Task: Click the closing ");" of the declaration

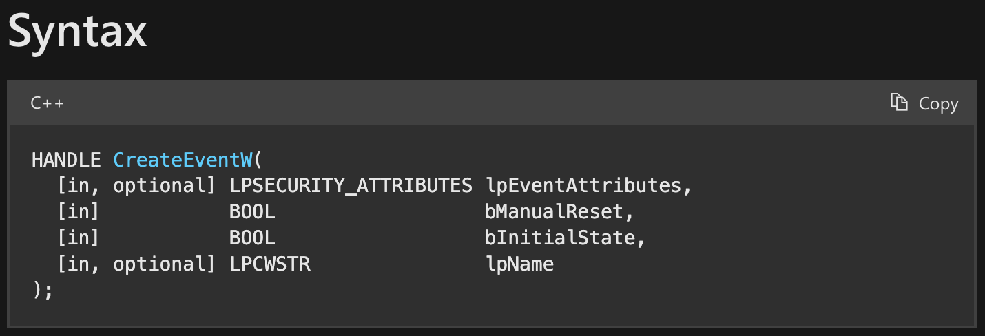Action: 42,290
